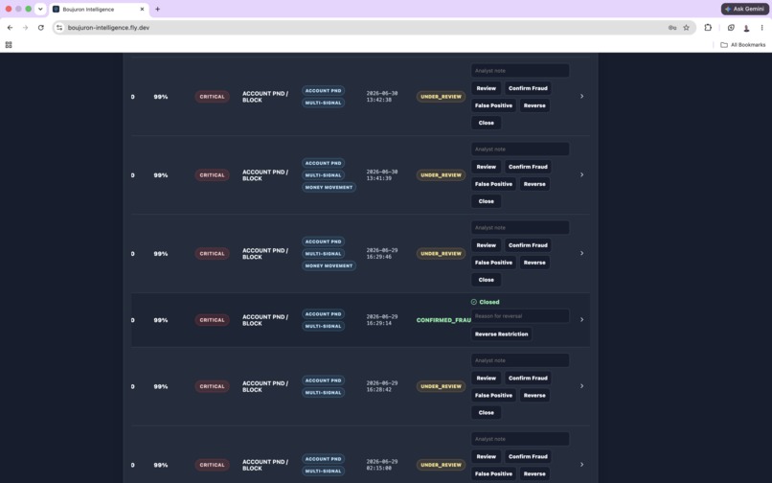Confirm Fraud for the 16:29:46 alert
Screen dimensions: 772x483
pos(528,245)
